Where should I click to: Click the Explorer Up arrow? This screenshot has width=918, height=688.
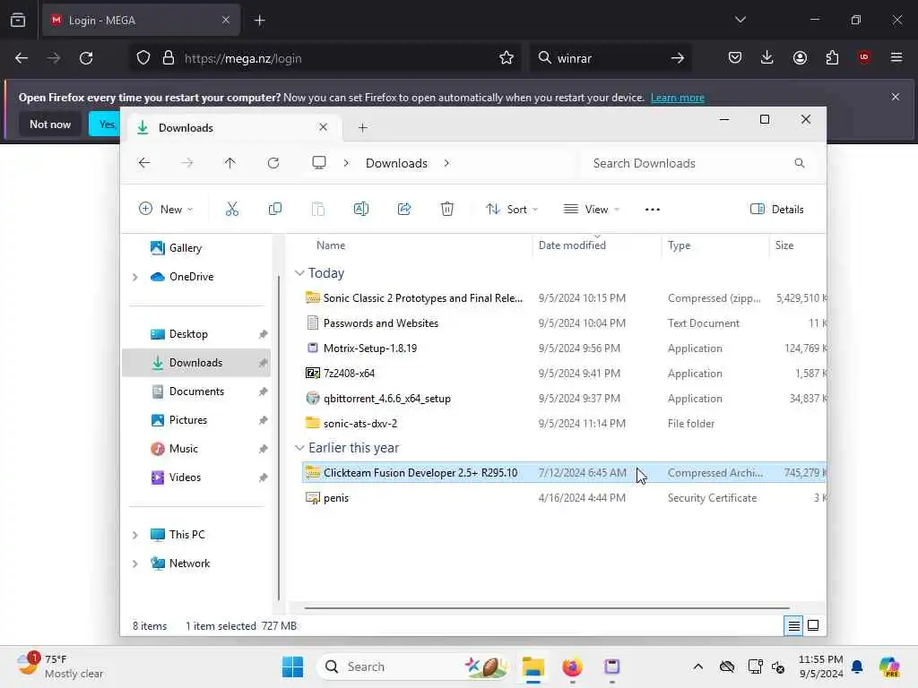[229, 163]
